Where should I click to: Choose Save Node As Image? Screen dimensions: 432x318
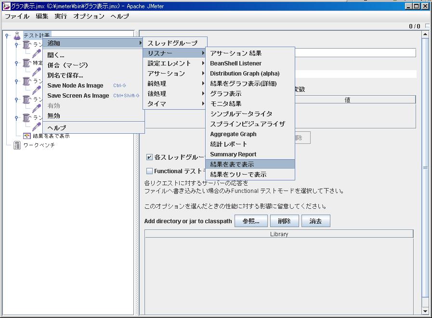point(94,85)
